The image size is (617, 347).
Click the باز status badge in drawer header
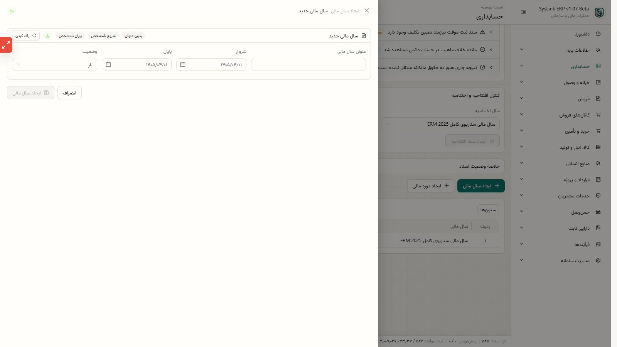12,11
